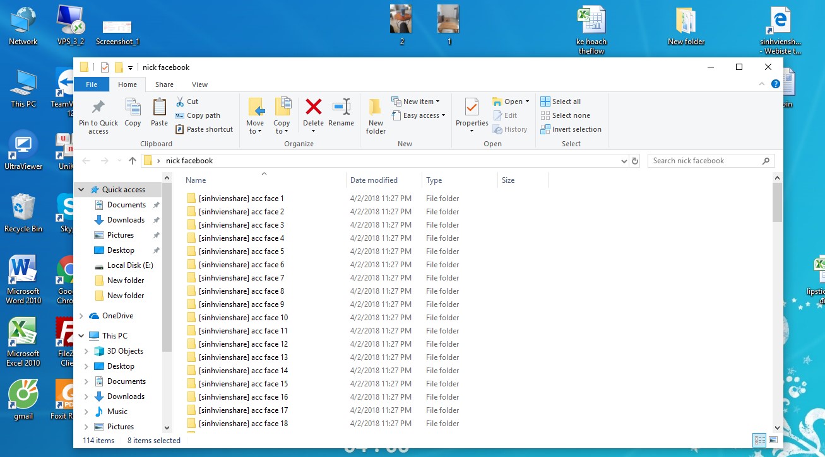Switch to details view layout

[759, 440]
